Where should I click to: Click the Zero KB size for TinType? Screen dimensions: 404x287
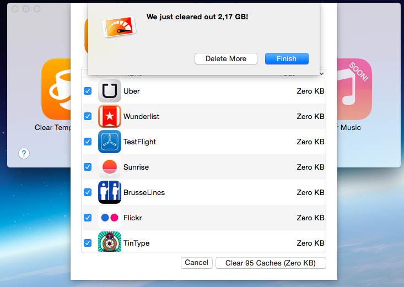(x=310, y=243)
